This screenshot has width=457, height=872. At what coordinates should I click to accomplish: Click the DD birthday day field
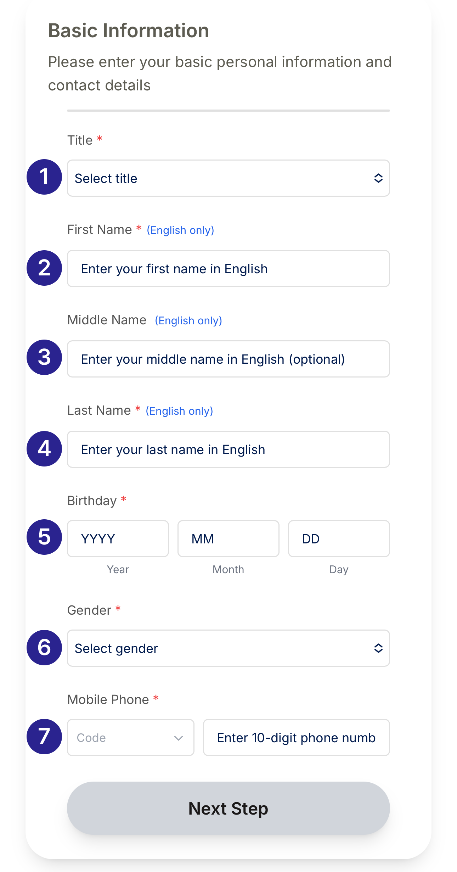pos(339,539)
